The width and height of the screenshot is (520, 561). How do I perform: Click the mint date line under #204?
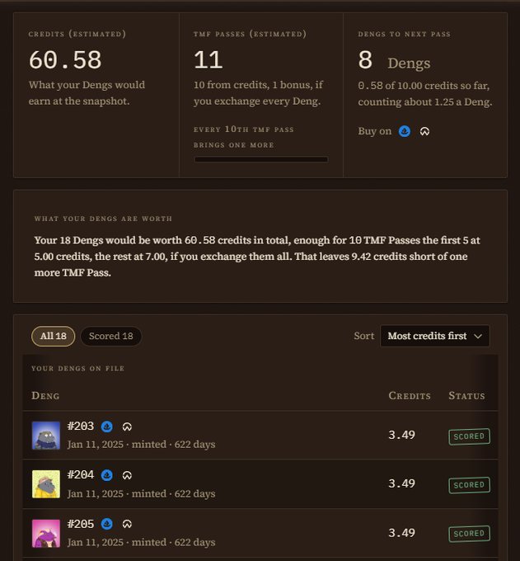point(141,493)
